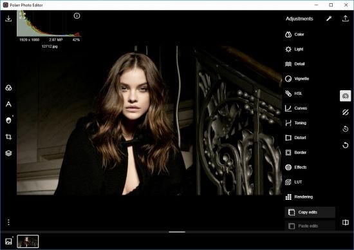Image resolution: width=354 pixels, height=250 pixels.
Task: Select the Text tool in left sidebar
Action: pos(8,104)
